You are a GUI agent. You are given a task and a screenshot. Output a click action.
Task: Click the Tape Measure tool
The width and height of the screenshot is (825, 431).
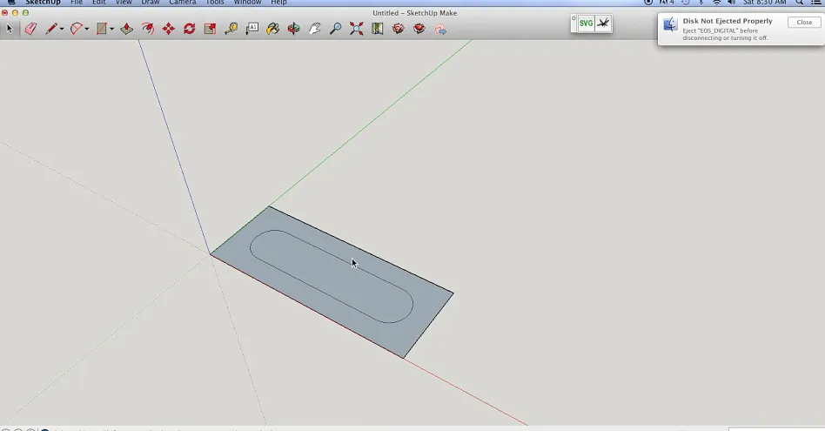point(231,29)
